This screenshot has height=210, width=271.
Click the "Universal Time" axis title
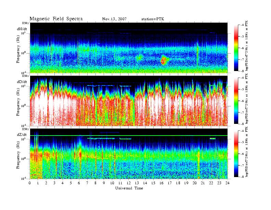pos(129,188)
